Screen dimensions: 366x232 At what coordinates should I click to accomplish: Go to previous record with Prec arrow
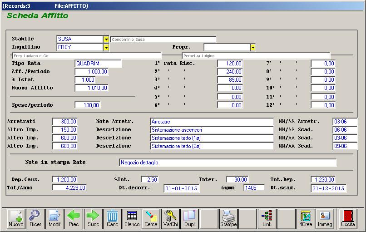point(74,218)
